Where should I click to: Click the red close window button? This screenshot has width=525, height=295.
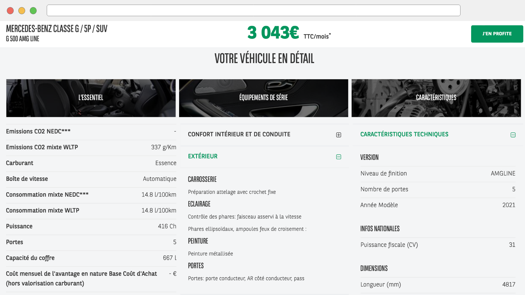10,11
